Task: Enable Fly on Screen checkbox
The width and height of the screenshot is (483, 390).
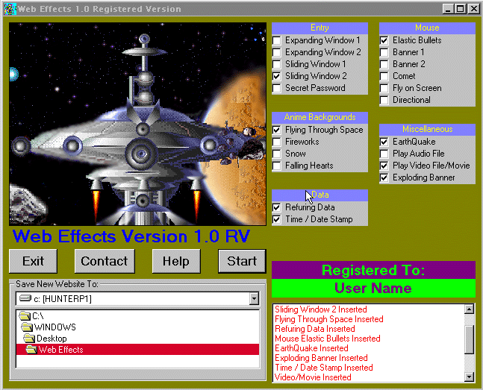Action: tap(384, 88)
